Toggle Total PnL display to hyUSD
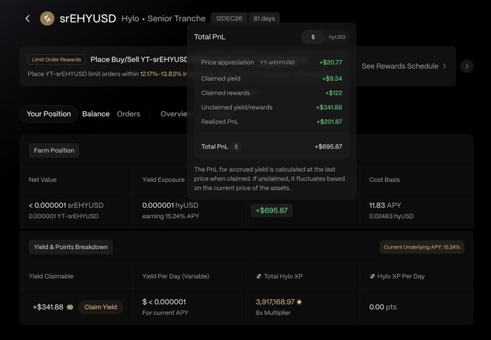This screenshot has width=491, height=340. pyautogui.click(x=337, y=37)
